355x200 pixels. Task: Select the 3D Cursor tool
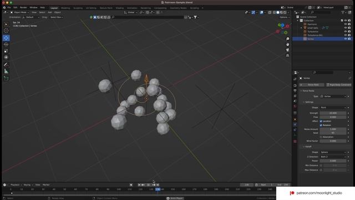(6, 31)
